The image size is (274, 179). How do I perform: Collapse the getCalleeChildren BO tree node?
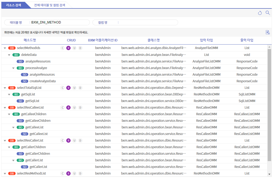coord(9,114)
